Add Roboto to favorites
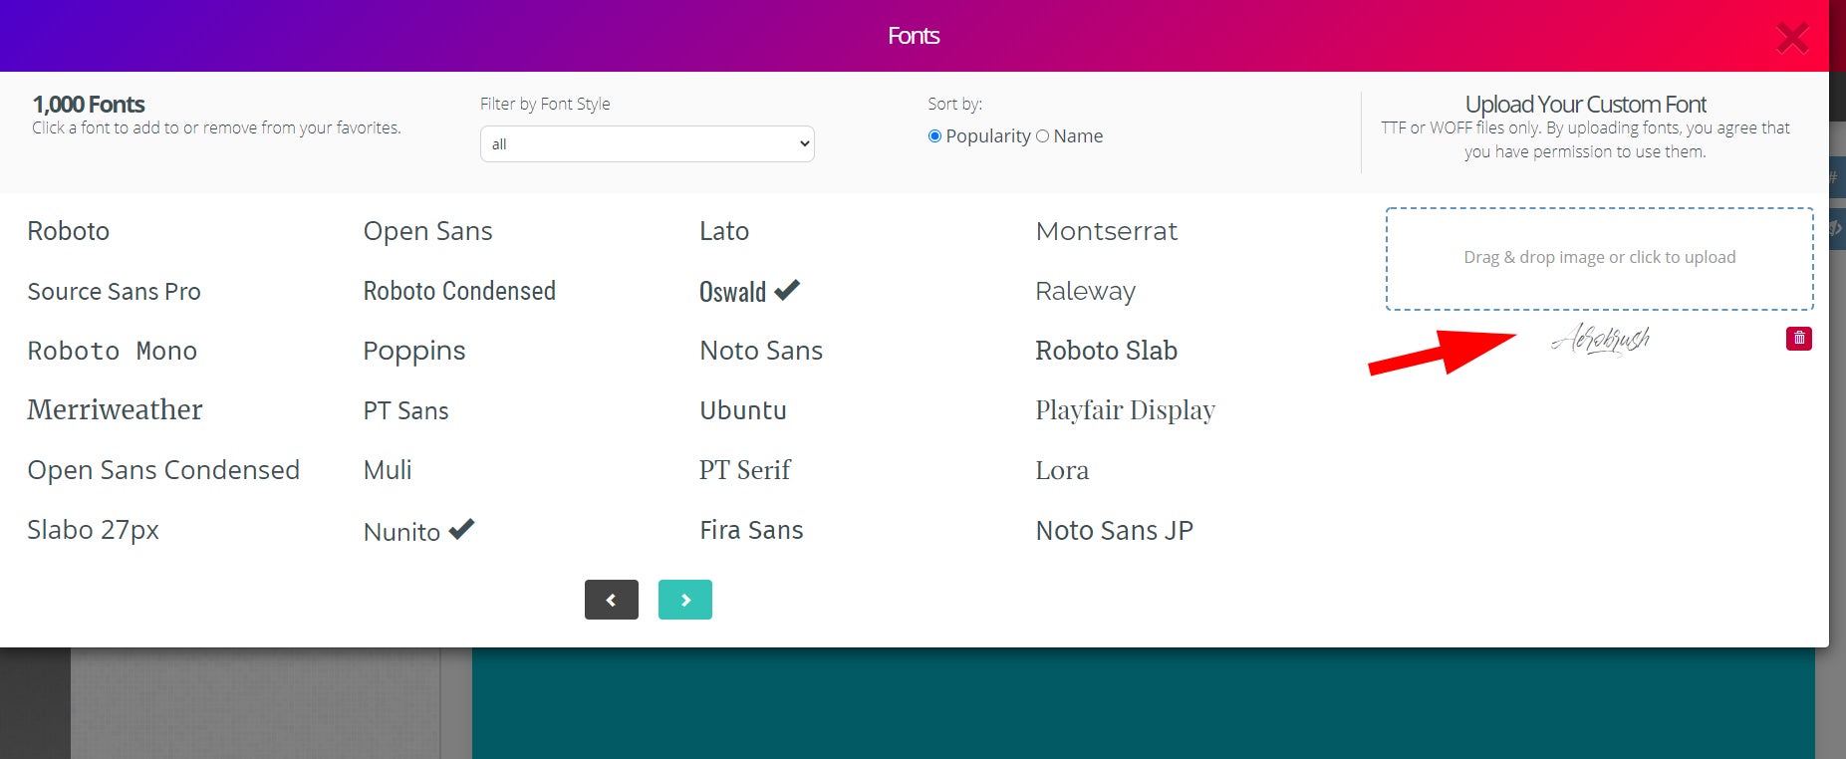1846x759 pixels. pyautogui.click(x=69, y=231)
